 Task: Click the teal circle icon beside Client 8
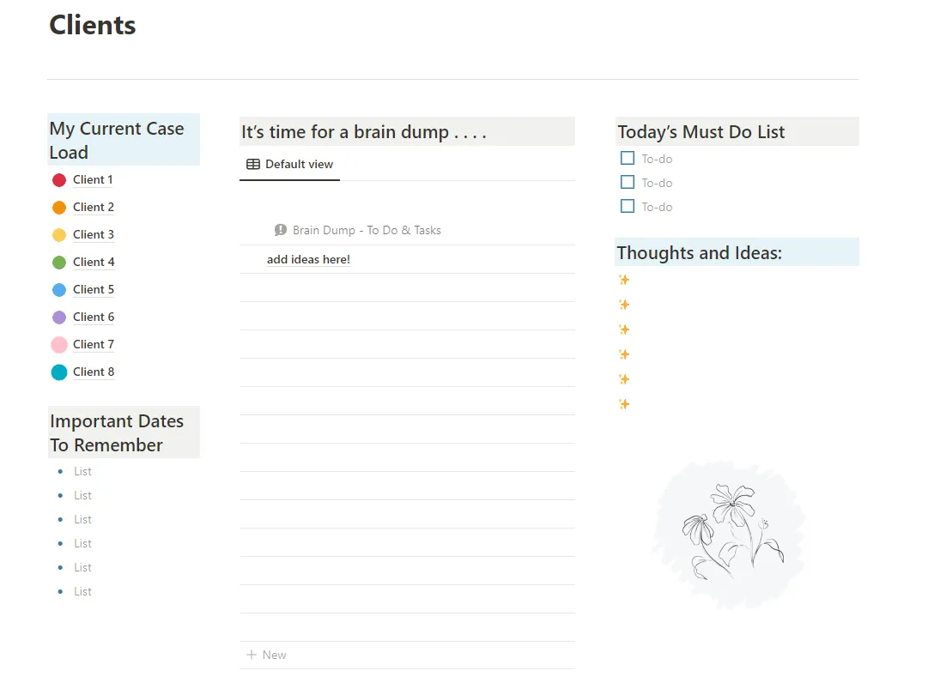coord(59,372)
